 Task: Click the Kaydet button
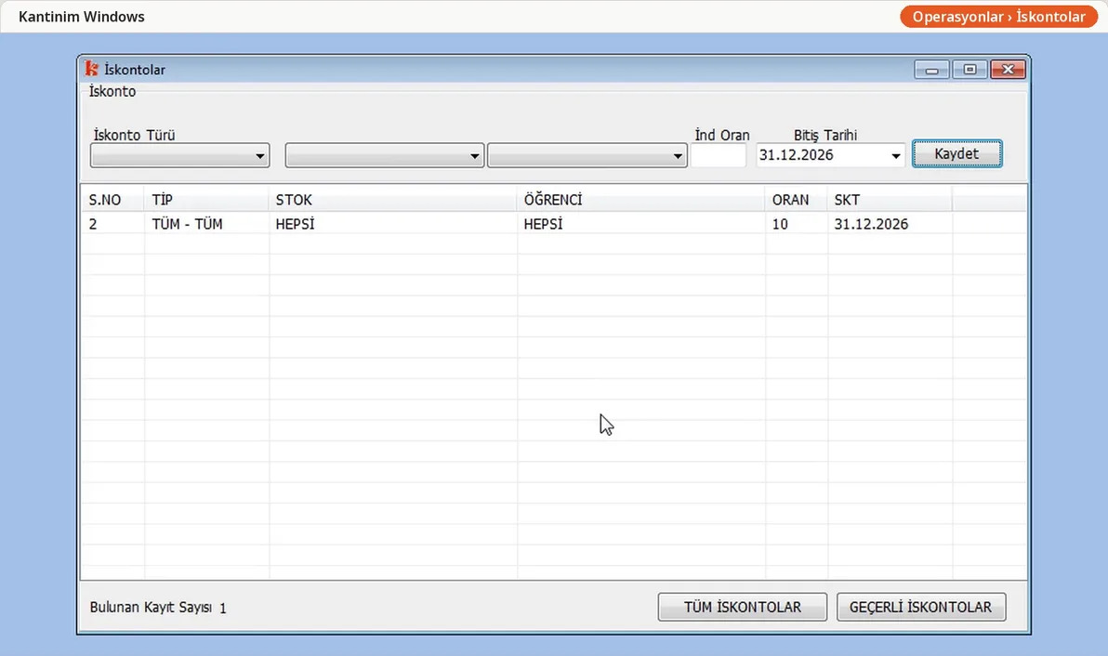click(x=956, y=154)
